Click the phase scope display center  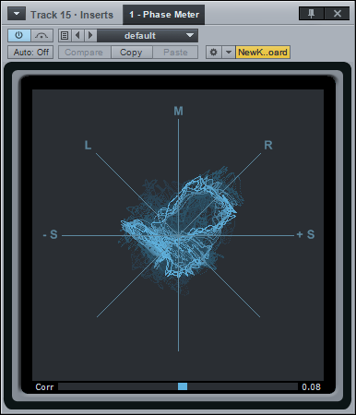pyautogui.click(x=178, y=235)
